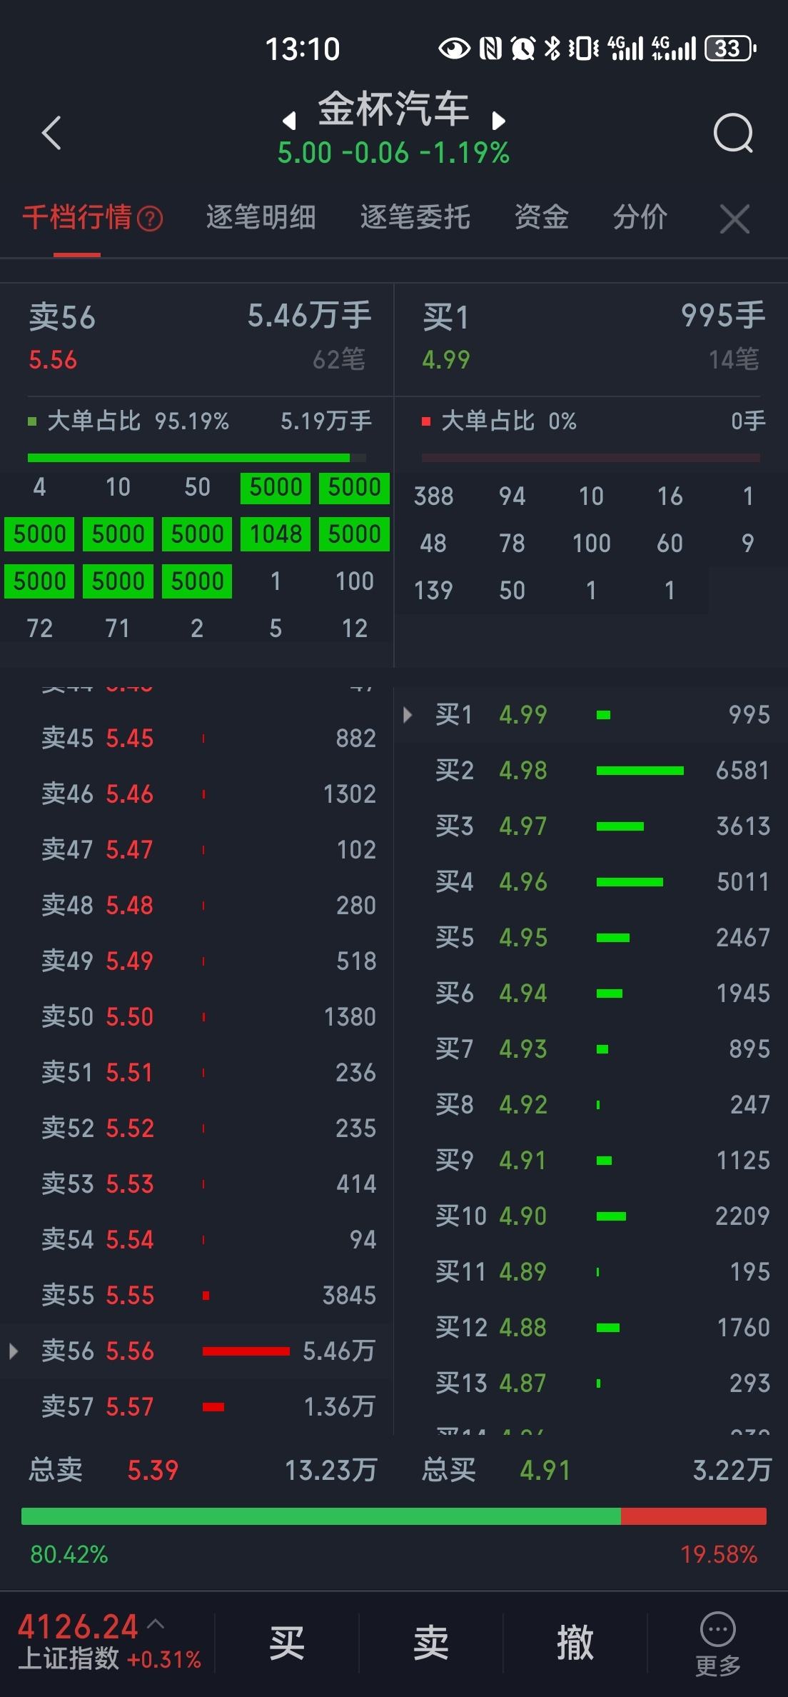Tap the 139 order cell in buy queue
Screen dimensions: 788x1697
click(x=434, y=591)
